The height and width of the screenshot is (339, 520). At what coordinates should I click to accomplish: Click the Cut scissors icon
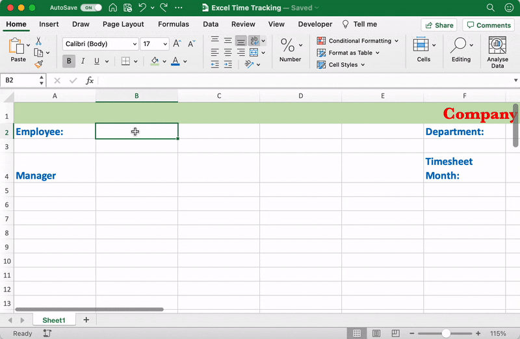point(38,41)
